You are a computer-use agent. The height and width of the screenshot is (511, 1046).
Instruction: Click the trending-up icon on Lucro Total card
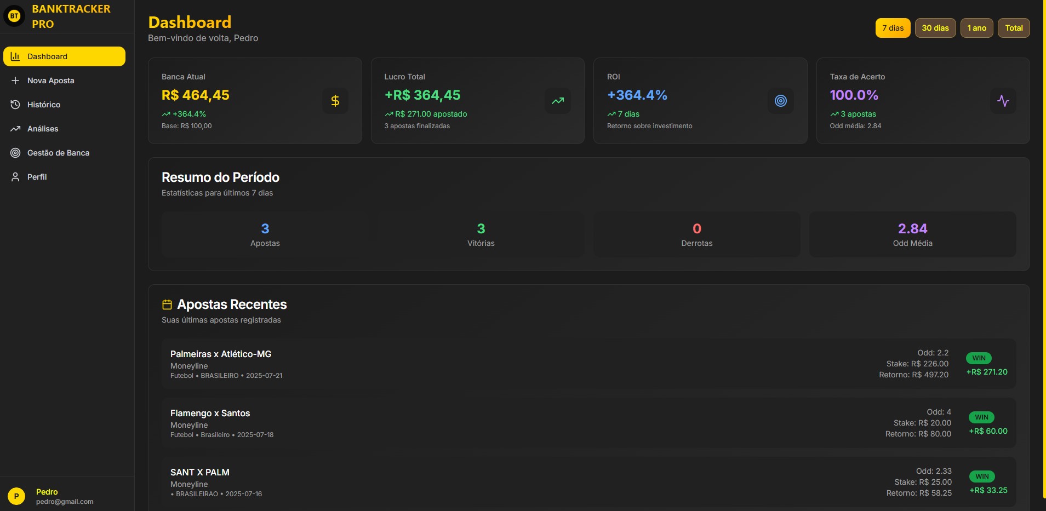click(x=557, y=101)
